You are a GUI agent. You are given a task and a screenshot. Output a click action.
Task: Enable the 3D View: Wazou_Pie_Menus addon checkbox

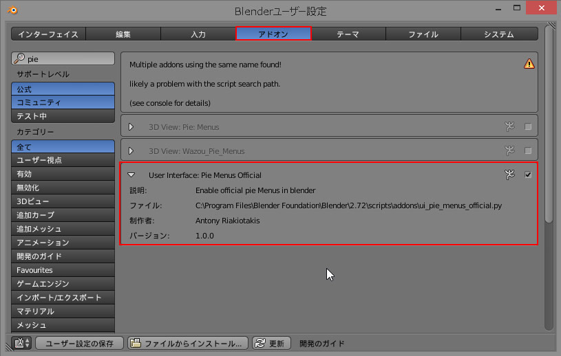(x=528, y=151)
